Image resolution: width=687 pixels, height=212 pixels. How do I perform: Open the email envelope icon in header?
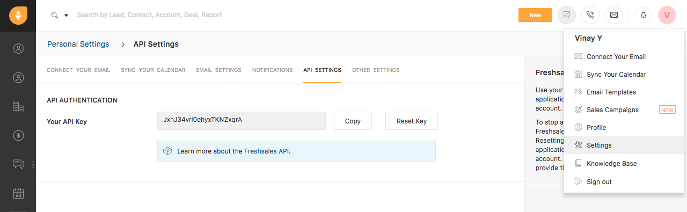[x=614, y=15]
